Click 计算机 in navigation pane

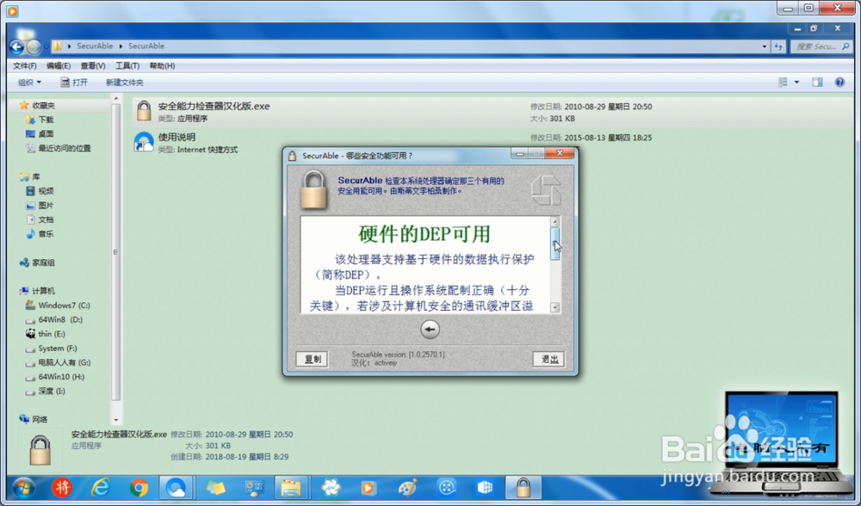(43, 291)
